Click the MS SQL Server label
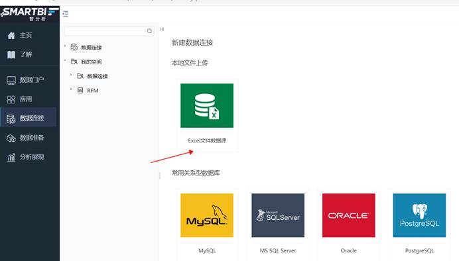Viewport: 459px width, 261px height. coord(278,250)
